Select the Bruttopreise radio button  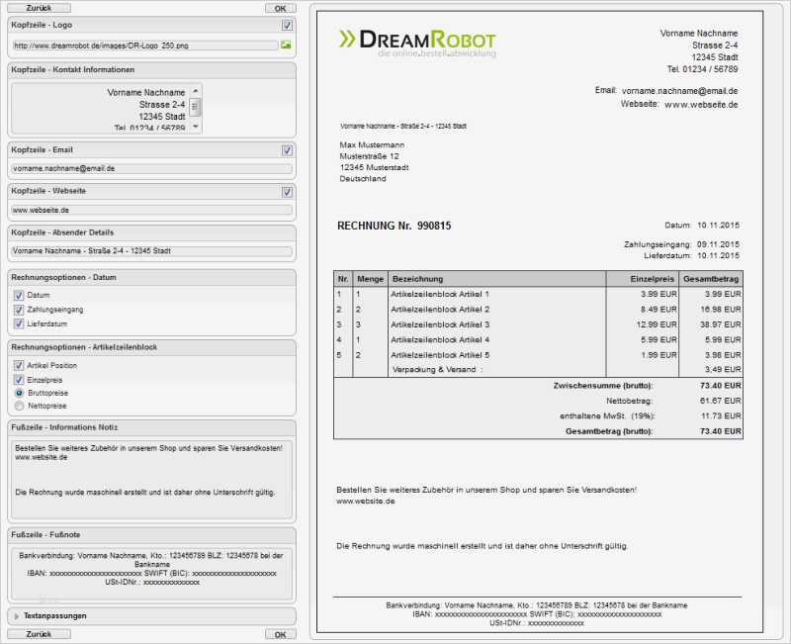point(19,393)
